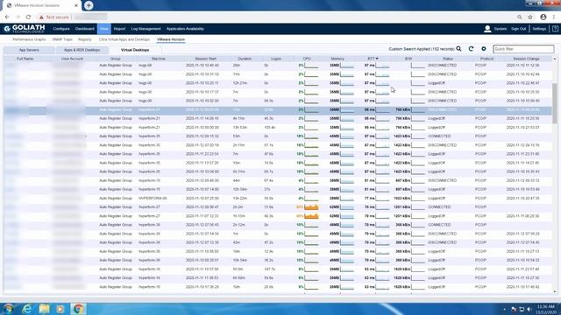Switch to Citrix Virtual Apps and Desktops
This screenshot has width=561, height=315.
pyautogui.click(x=124, y=39)
